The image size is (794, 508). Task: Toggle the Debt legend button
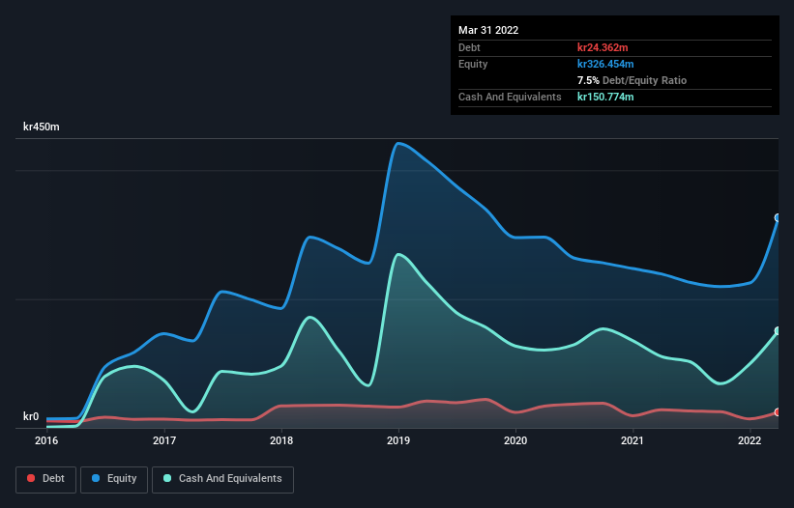46,479
